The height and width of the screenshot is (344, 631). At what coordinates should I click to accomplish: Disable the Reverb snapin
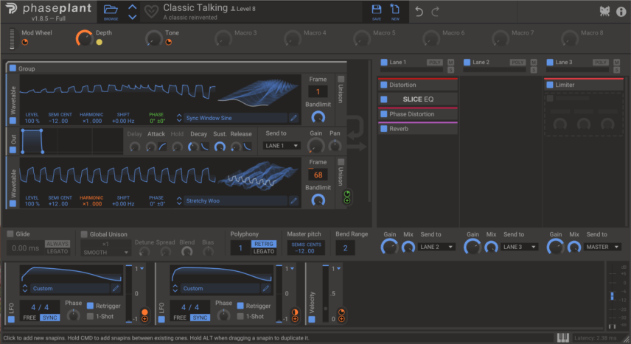click(x=383, y=129)
